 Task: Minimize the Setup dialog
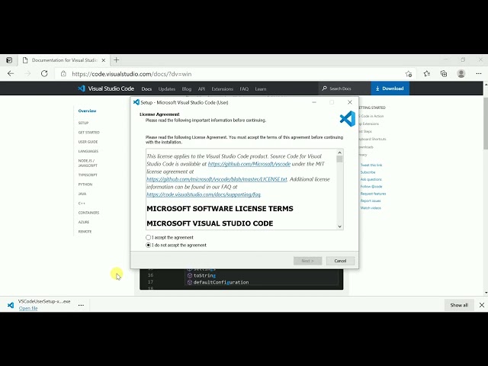point(314,102)
